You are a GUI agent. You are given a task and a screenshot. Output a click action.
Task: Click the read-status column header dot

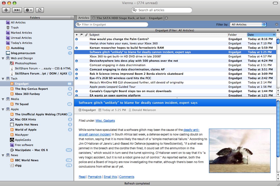click(x=77, y=35)
